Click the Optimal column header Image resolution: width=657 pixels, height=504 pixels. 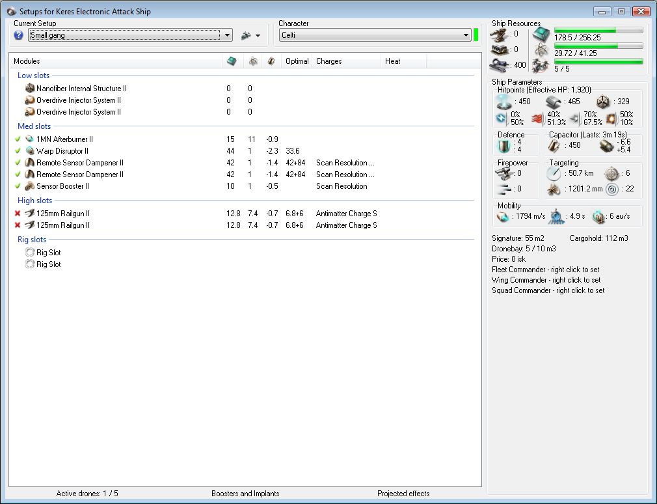point(297,61)
